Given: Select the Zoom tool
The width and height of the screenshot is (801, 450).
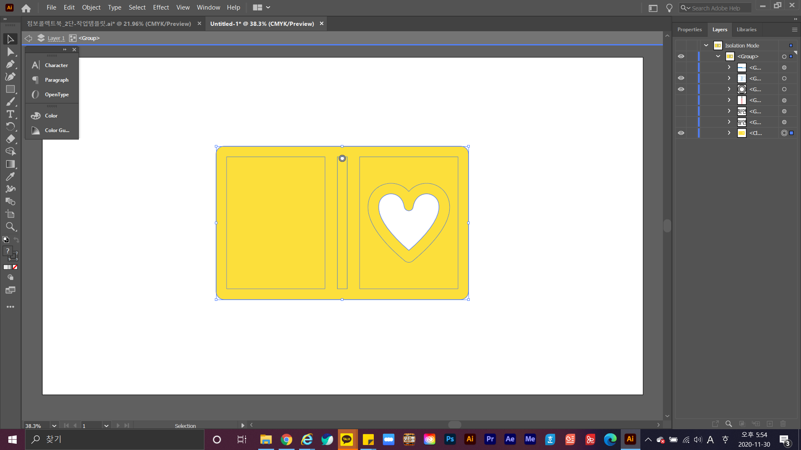Looking at the screenshot, I should coord(10,227).
